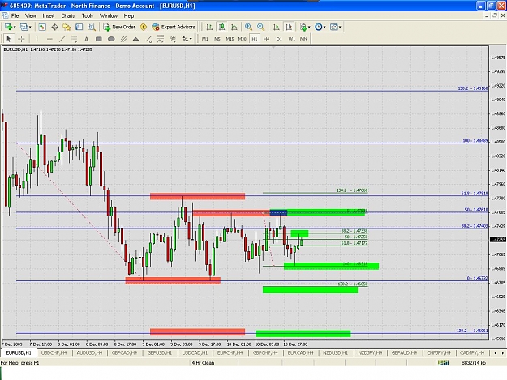Toggle the Market Watch window icon
507x380 pixels.
click(42, 27)
